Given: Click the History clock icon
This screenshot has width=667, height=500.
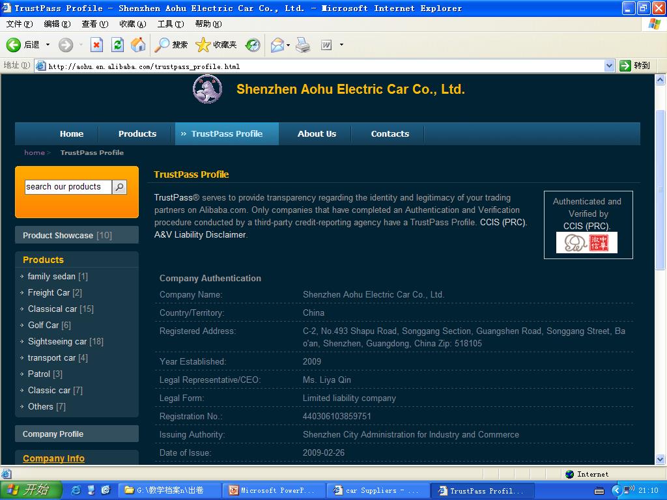Looking at the screenshot, I should tap(253, 45).
